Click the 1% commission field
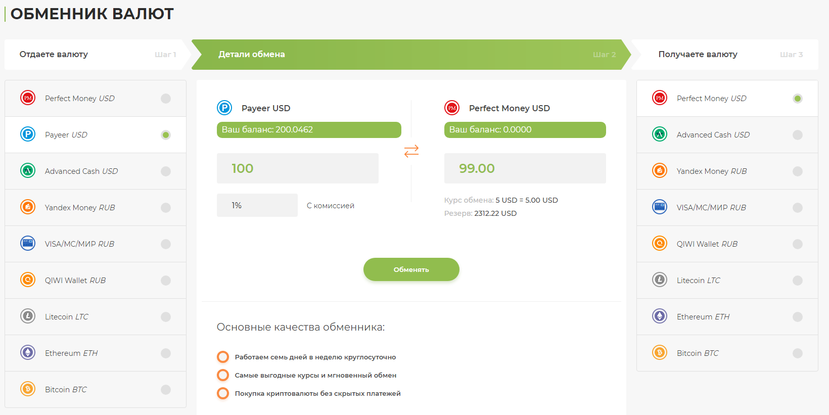Viewport: 829px width, 415px height. click(x=257, y=205)
